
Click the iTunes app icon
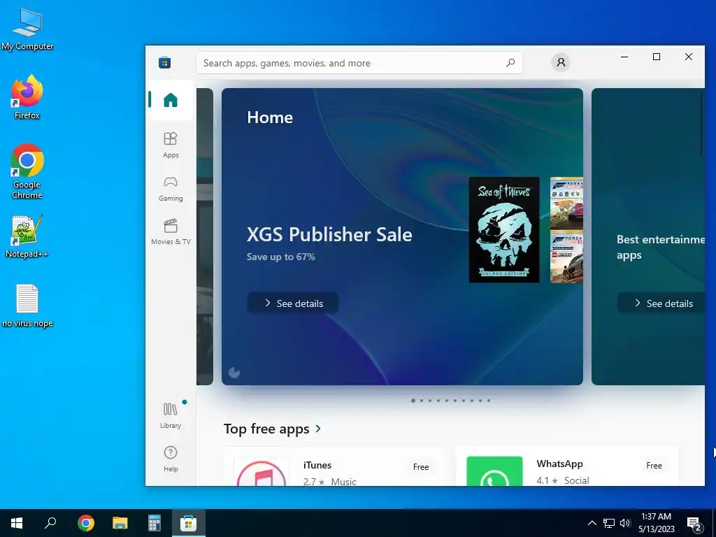click(262, 472)
